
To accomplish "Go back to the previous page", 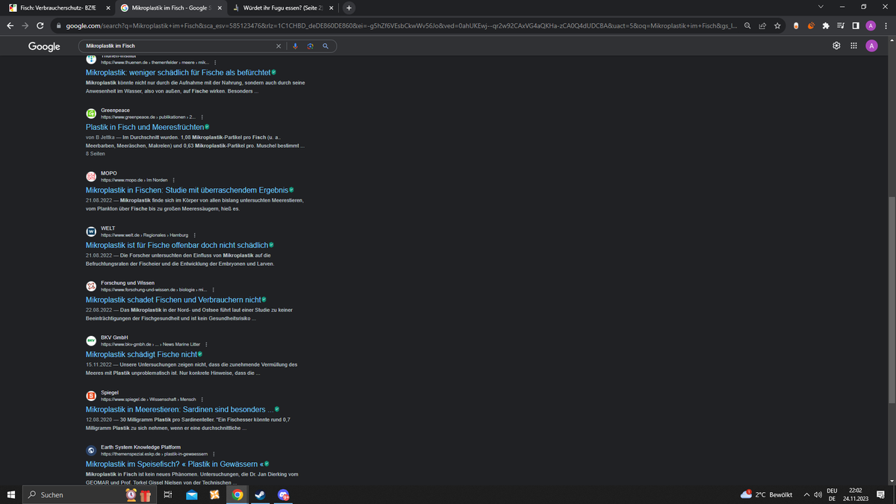I will pyautogui.click(x=10, y=25).
